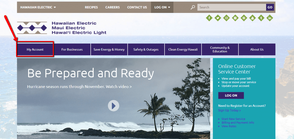Open the Pinterest social icon
This screenshot has height=139, width=294.
pos(244,18)
